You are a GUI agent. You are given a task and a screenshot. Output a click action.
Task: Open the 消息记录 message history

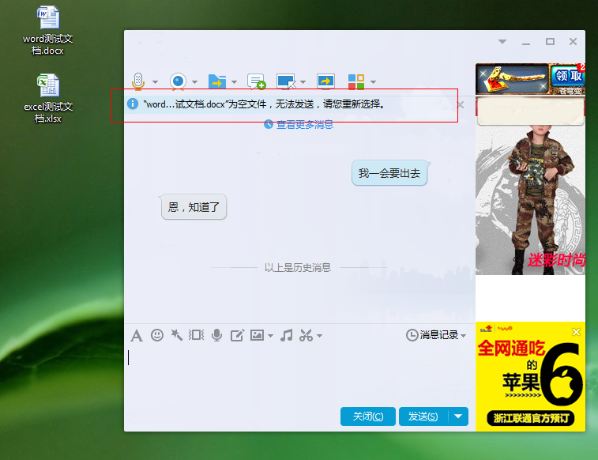432,335
